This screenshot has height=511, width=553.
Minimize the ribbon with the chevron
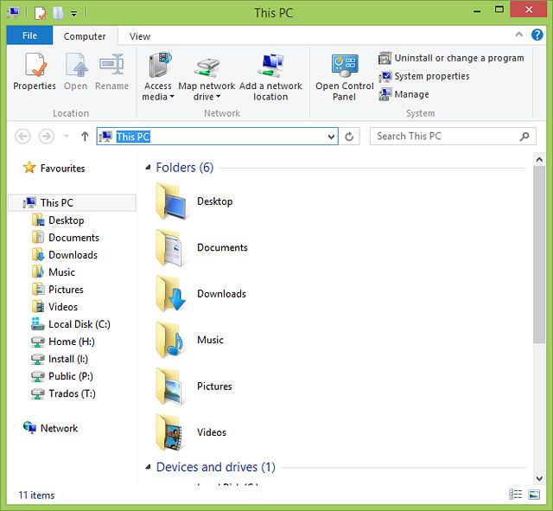point(518,35)
